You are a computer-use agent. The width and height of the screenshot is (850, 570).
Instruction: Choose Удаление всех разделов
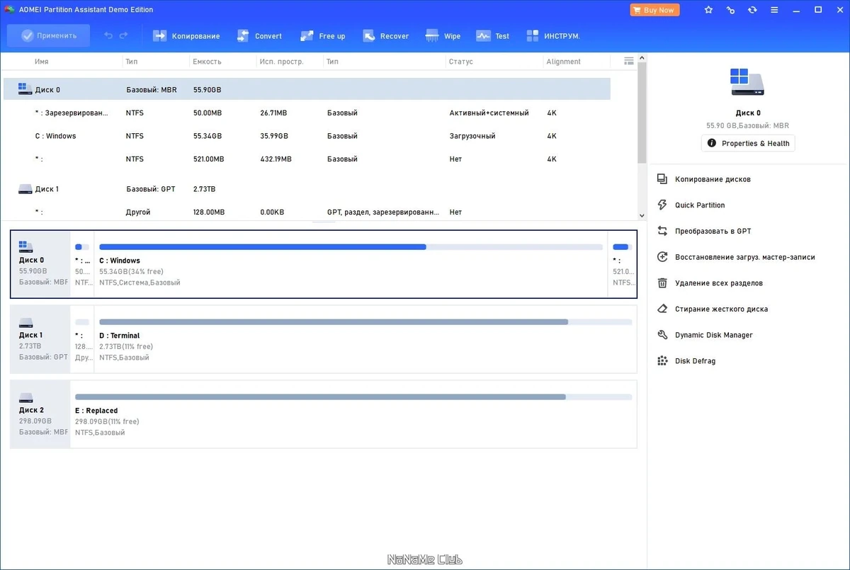719,283
